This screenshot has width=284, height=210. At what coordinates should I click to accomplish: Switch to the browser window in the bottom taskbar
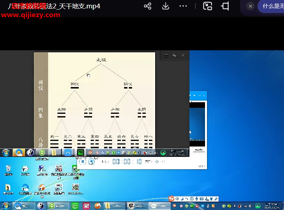coord(24,206)
